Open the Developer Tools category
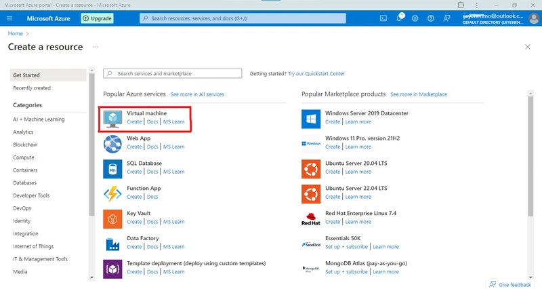Image resolution: width=542 pixels, height=289 pixels. tap(31, 195)
